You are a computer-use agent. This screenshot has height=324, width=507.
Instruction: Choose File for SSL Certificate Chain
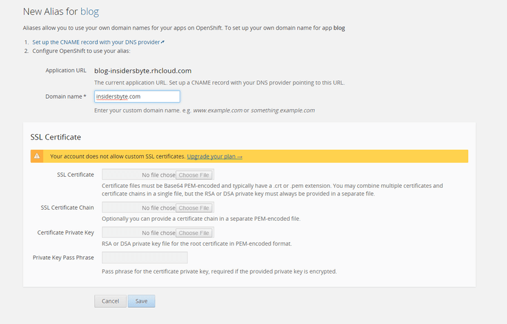tap(194, 208)
